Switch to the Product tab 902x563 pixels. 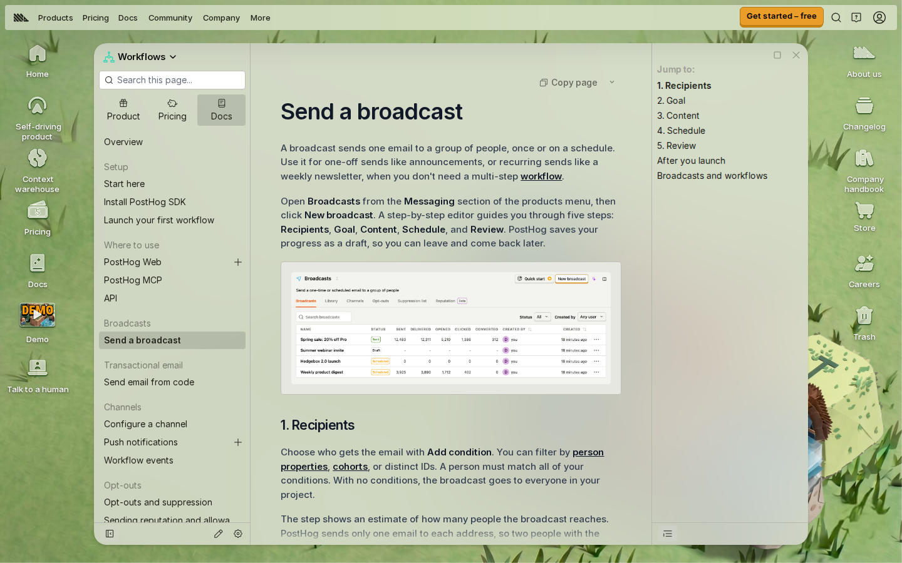coord(123,110)
